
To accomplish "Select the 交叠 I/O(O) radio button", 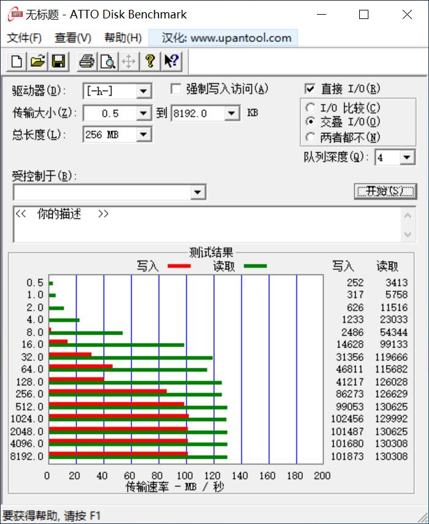I will pyautogui.click(x=310, y=121).
